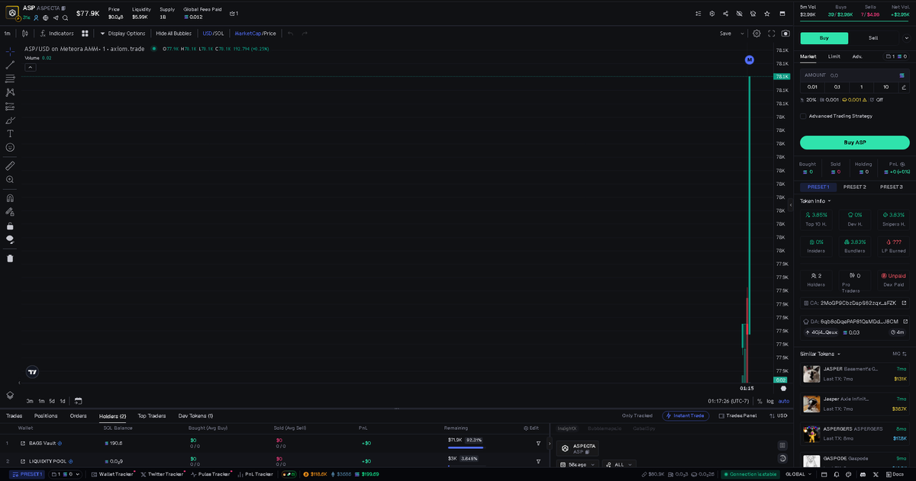Image resolution: width=916 pixels, height=481 pixels.
Task: Switch to the Sell side button
Action: coord(873,38)
